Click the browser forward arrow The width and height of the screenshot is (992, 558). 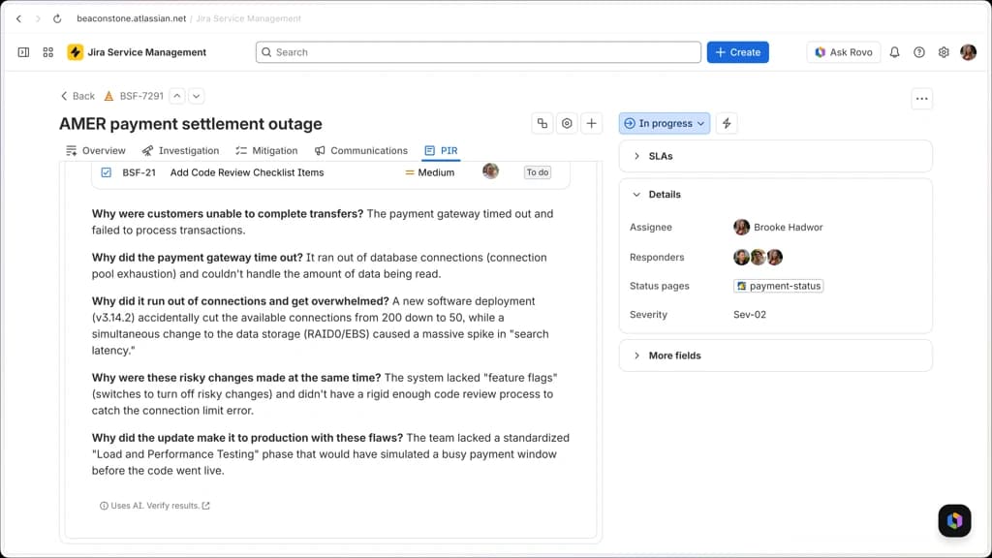pyautogui.click(x=38, y=18)
